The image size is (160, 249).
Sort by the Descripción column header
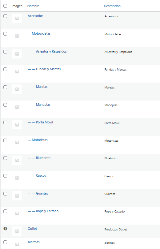point(112,6)
